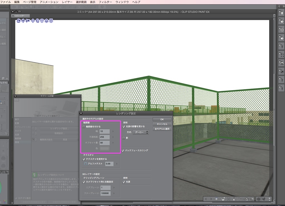Click the 全モデルに適用 button

click(x=162, y=129)
